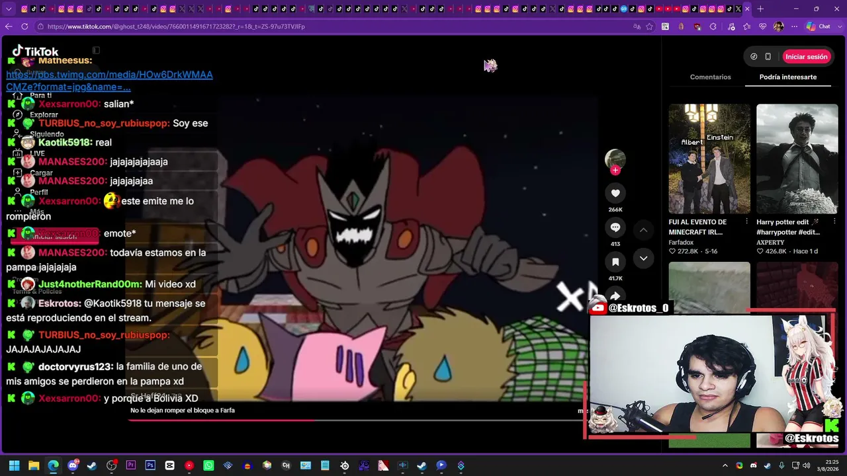Click the Farfadox creator name
The height and width of the screenshot is (476, 847).
(681, 243)
